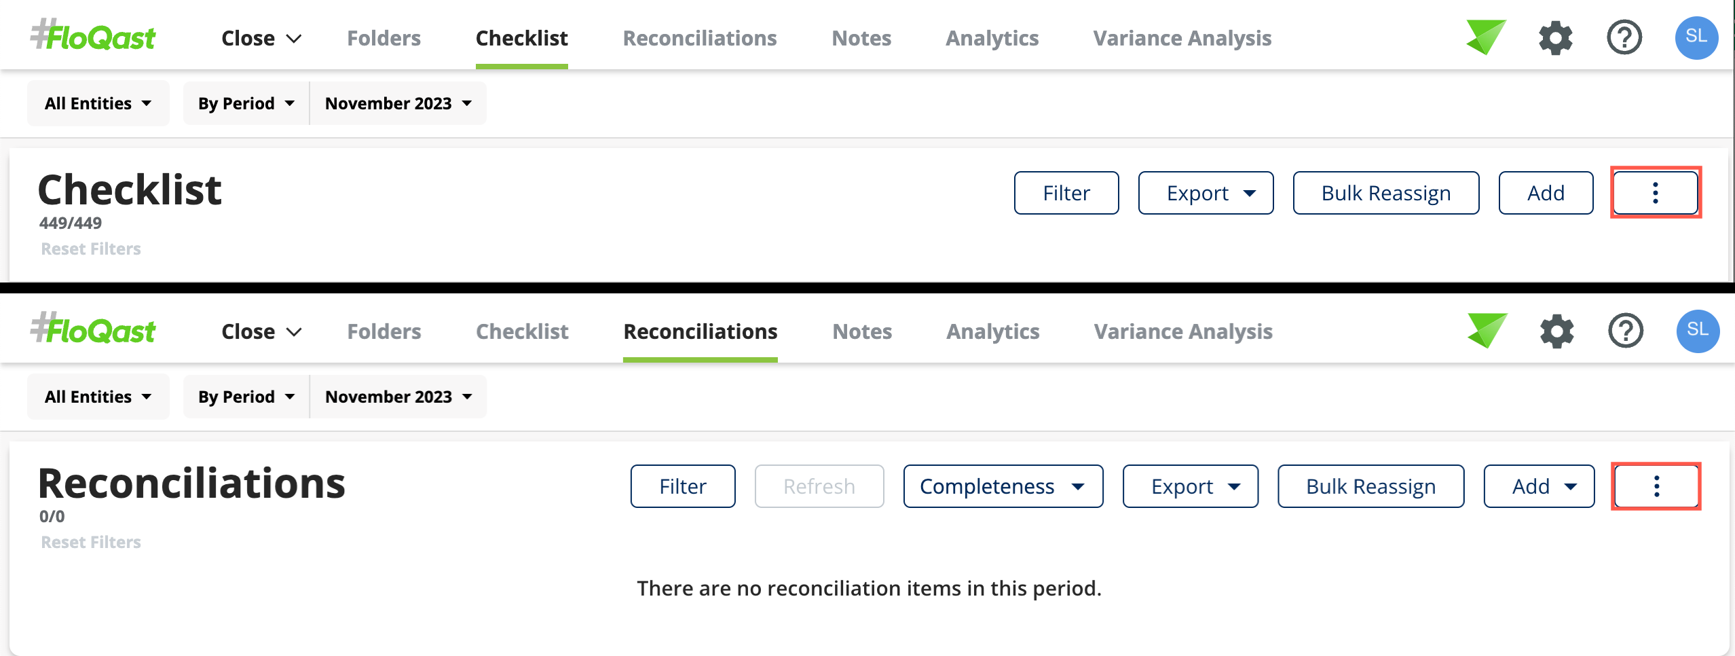Expand the Completeness dropdown
Image resolution: width=1735 pixels, height=656 pixels.
[x=1003, y=486]
